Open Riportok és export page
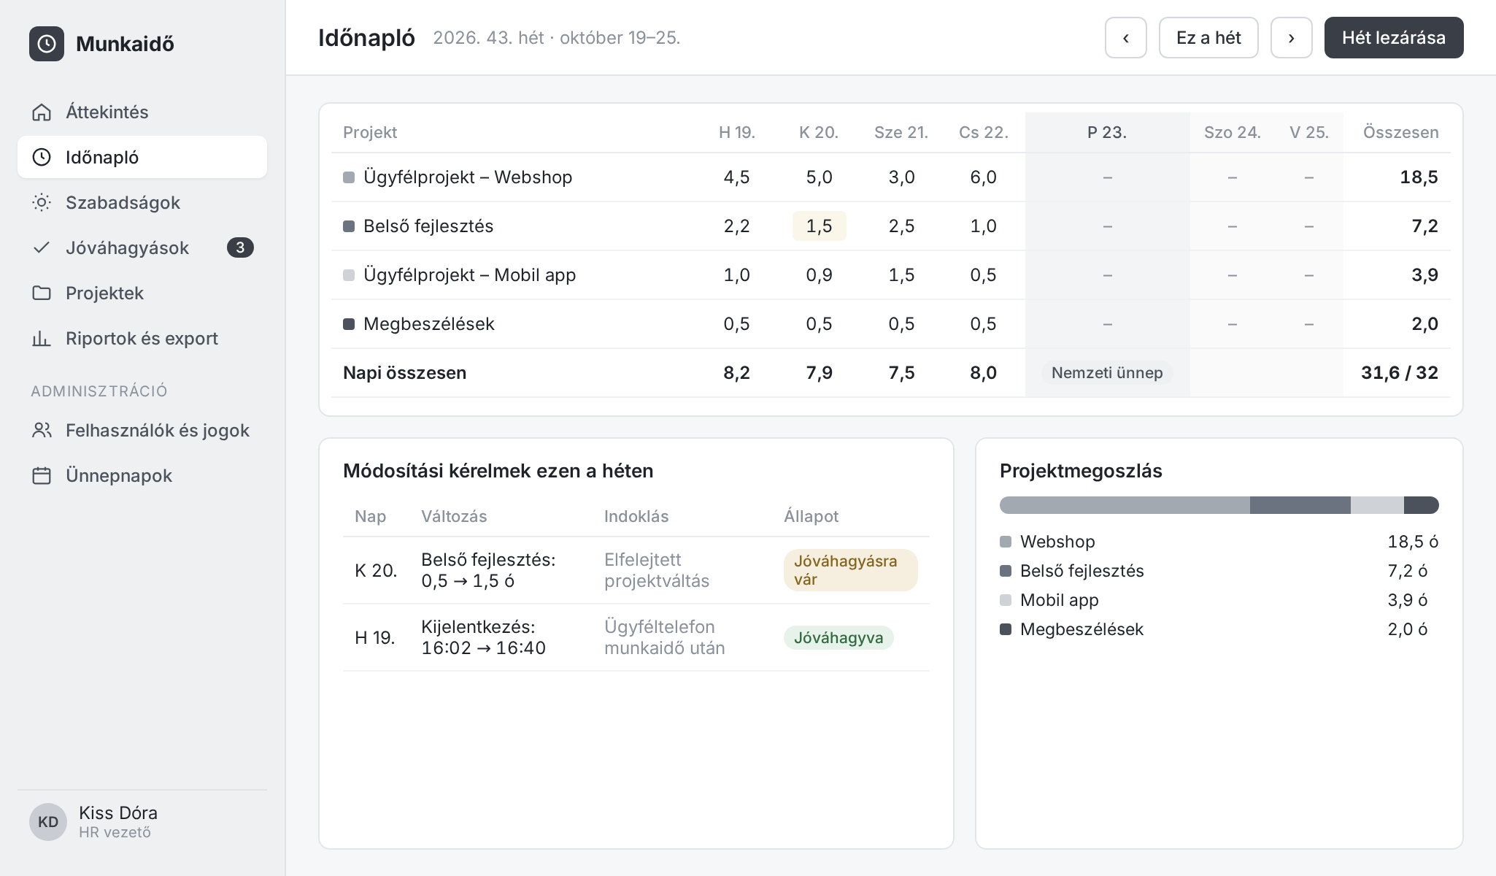1496x876 pixels. 142,338
